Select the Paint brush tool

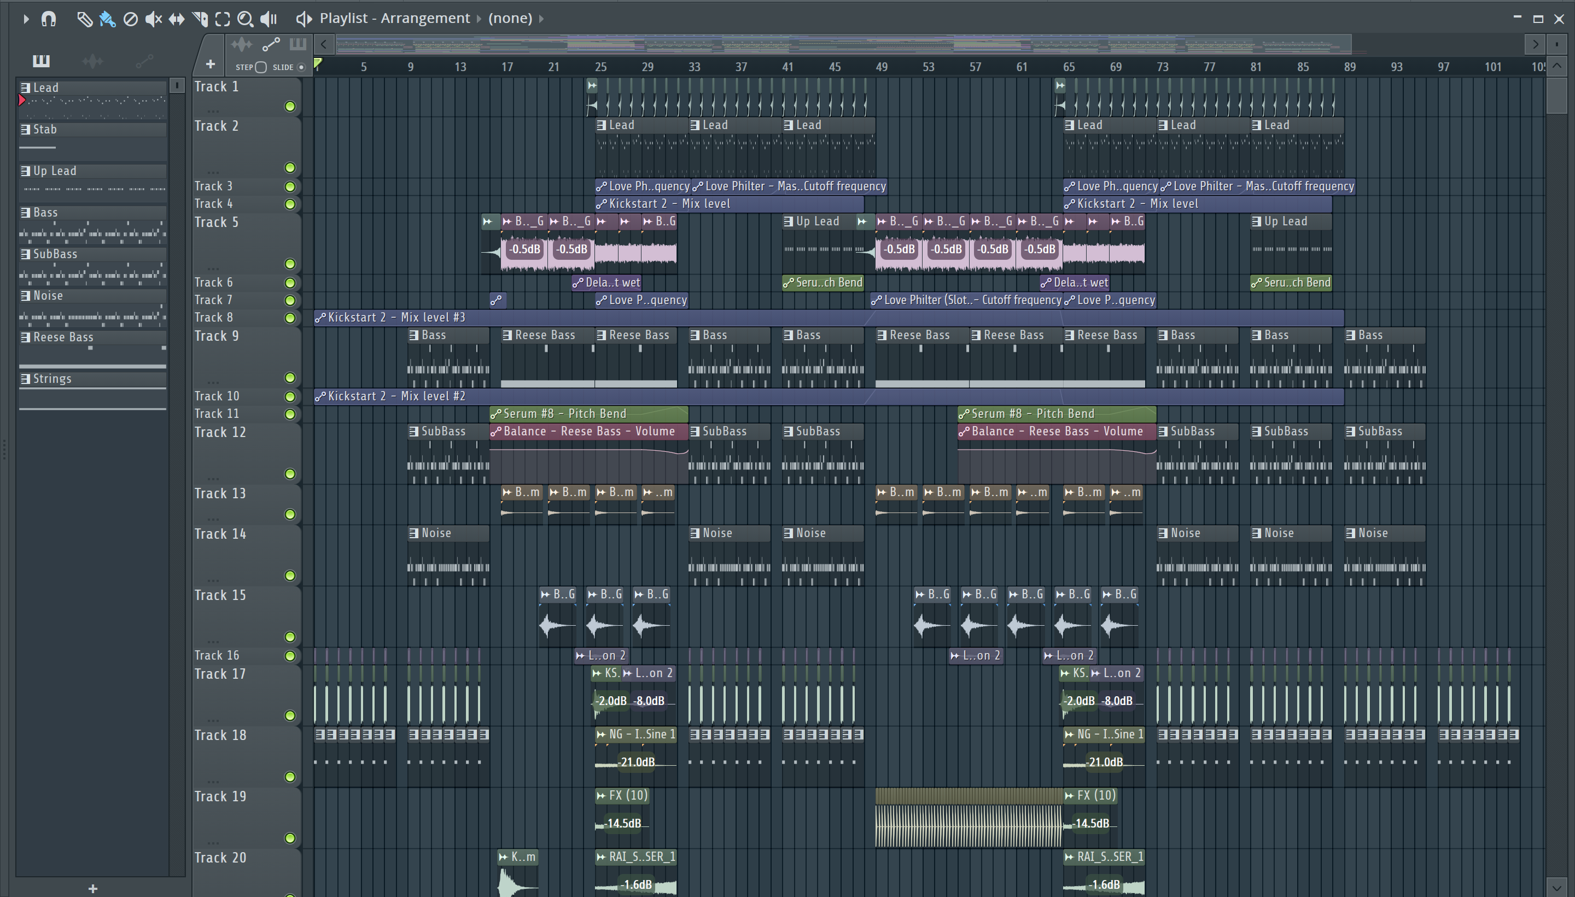pyautogui.click(x=107, y=19)
